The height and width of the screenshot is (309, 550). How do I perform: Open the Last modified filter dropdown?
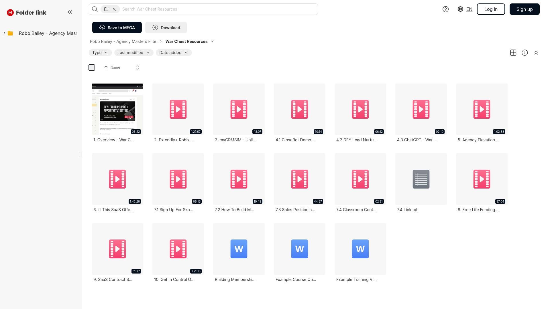coord(133,53)
